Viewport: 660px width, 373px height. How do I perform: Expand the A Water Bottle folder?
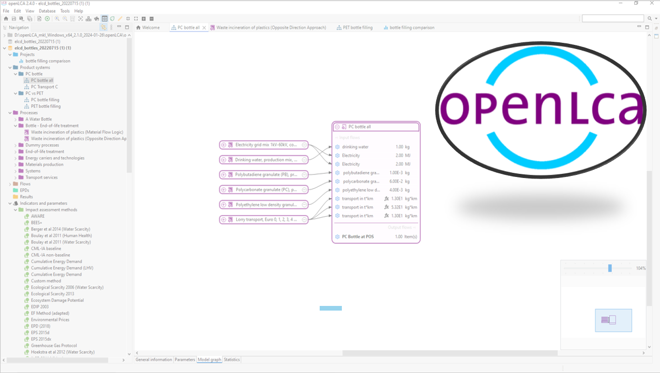(x=15, y=119)
